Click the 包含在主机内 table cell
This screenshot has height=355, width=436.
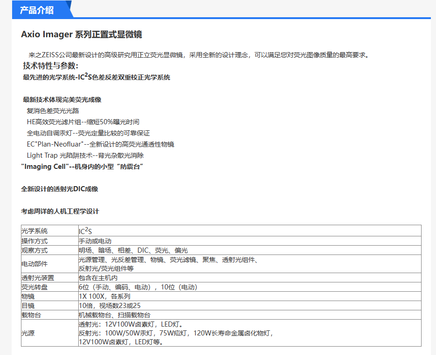click(250, 278)
